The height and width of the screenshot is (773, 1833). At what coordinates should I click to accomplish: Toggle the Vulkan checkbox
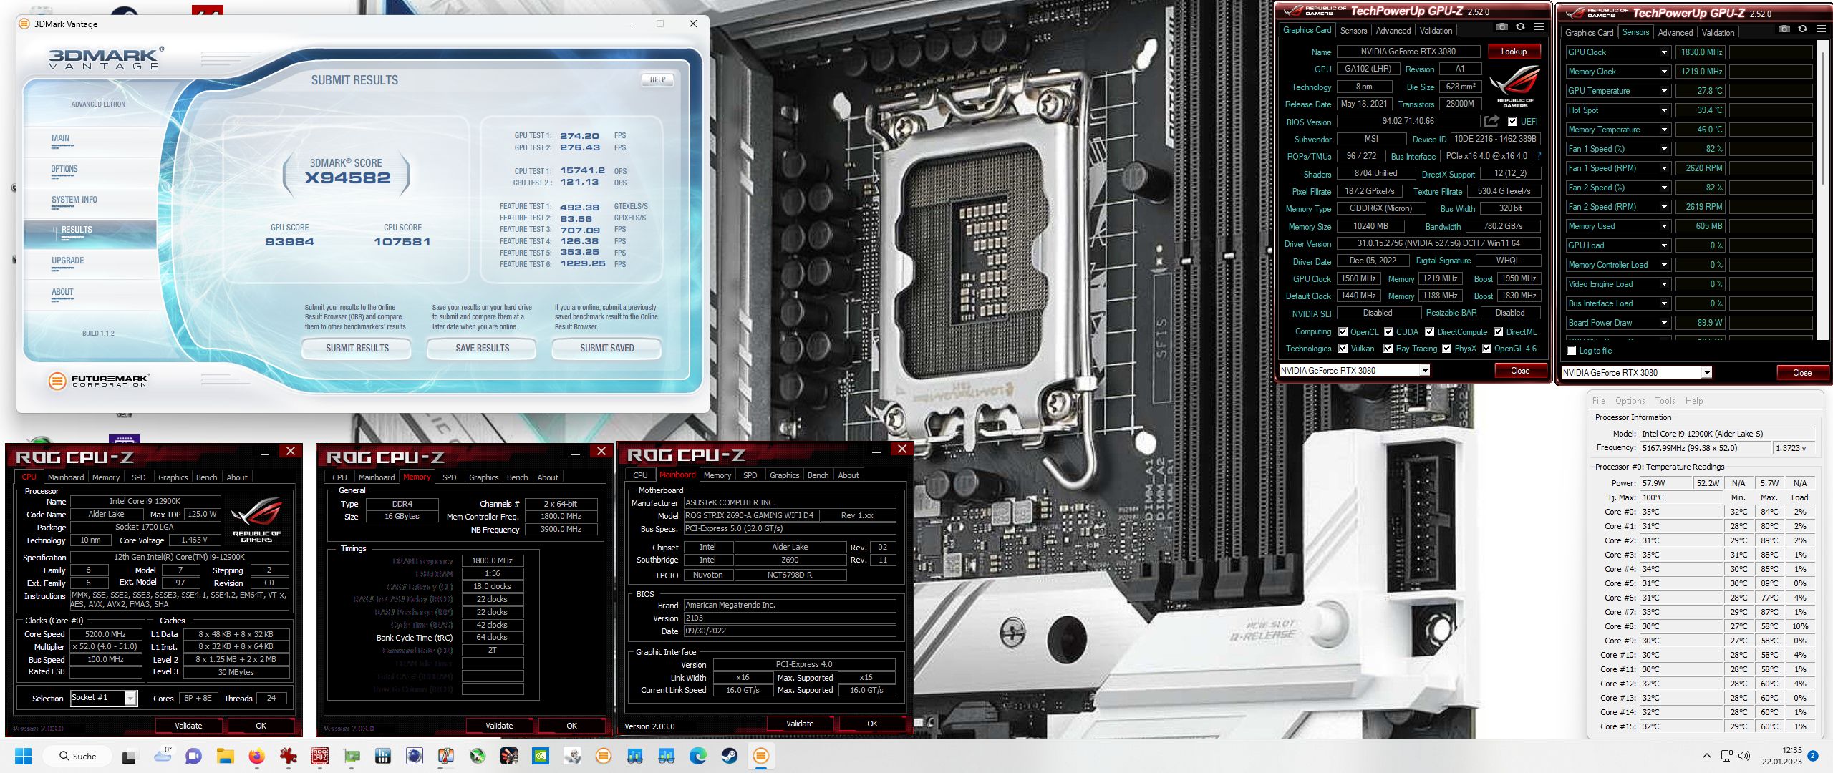[1343, 349]
